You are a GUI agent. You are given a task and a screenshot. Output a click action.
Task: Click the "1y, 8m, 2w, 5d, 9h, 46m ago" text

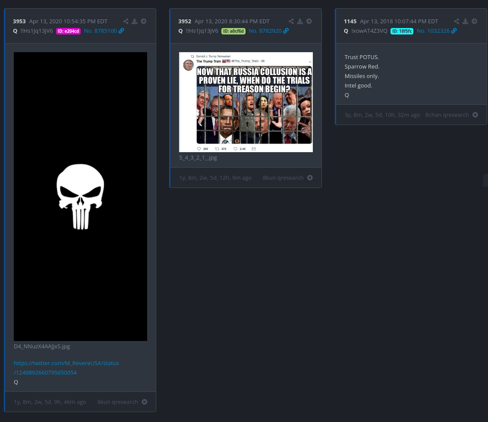pos(50,402)
